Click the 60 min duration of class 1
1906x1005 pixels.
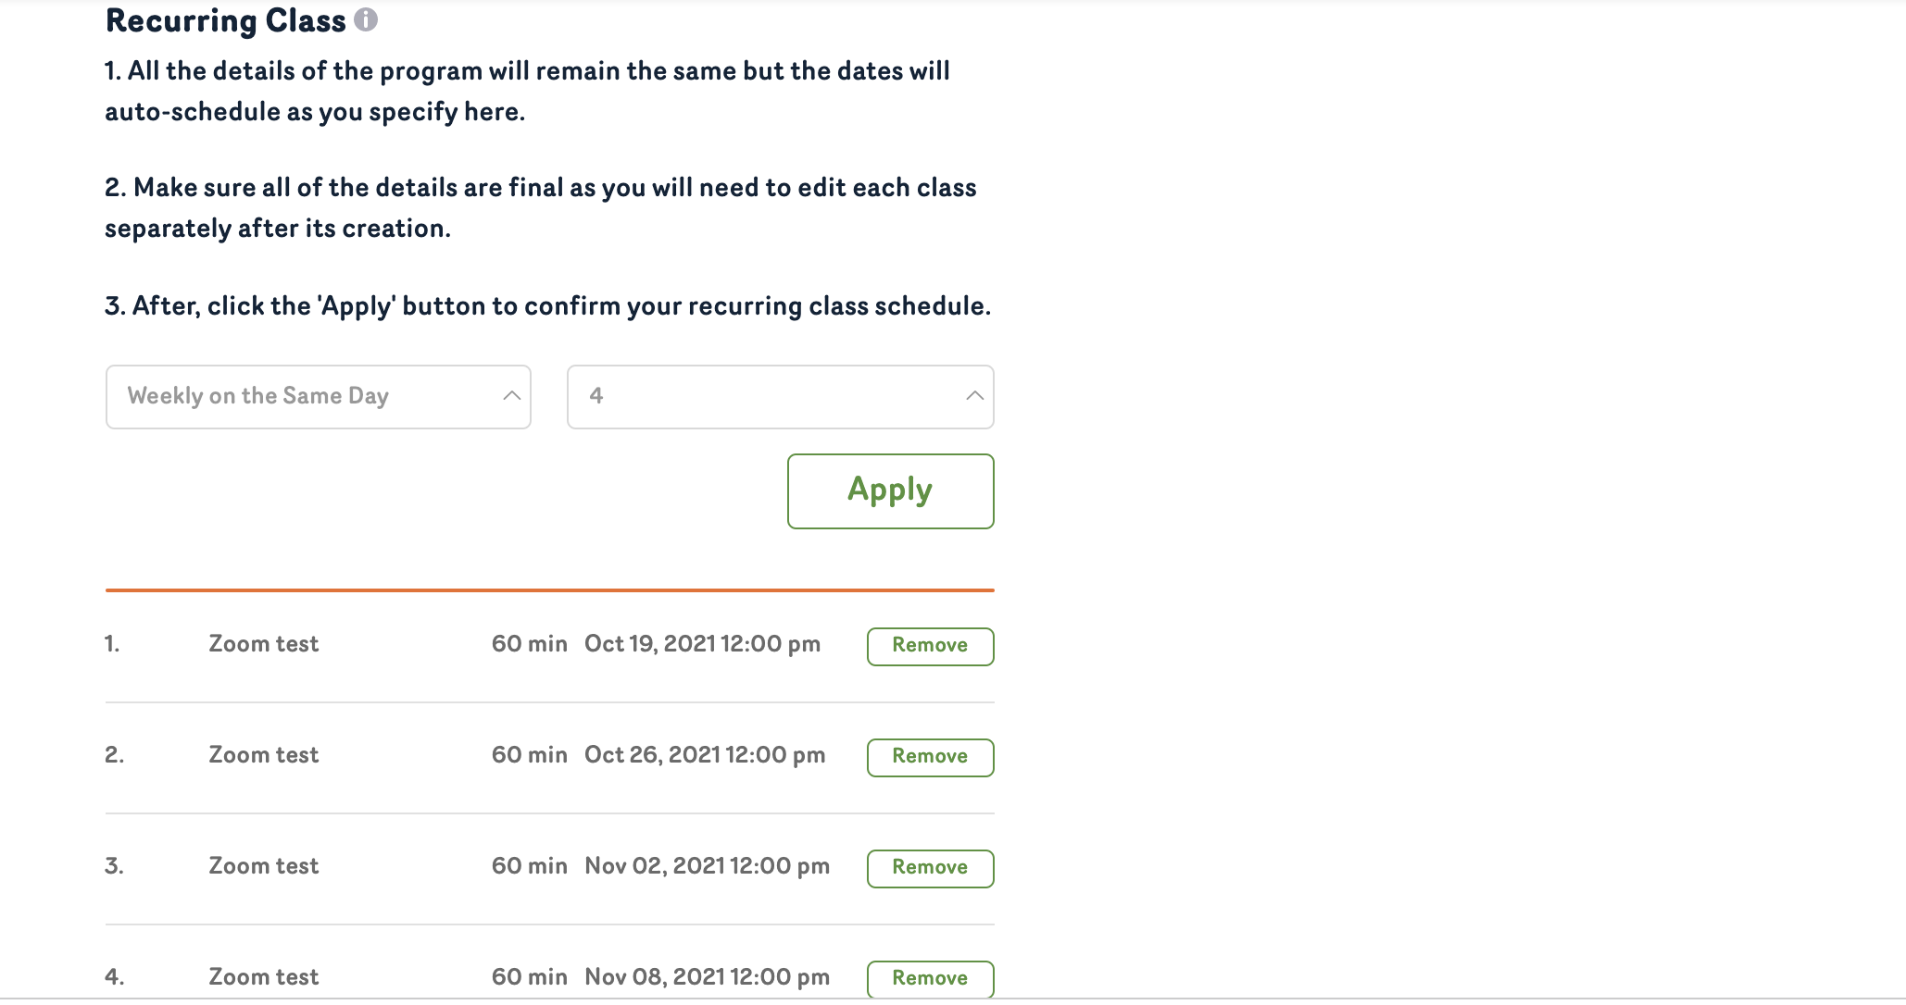click(529, 644)
